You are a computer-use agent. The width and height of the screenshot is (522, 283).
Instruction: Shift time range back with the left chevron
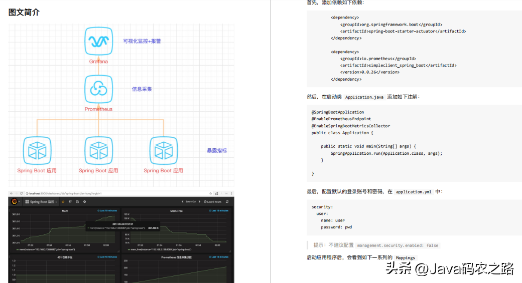click(182, 202)
